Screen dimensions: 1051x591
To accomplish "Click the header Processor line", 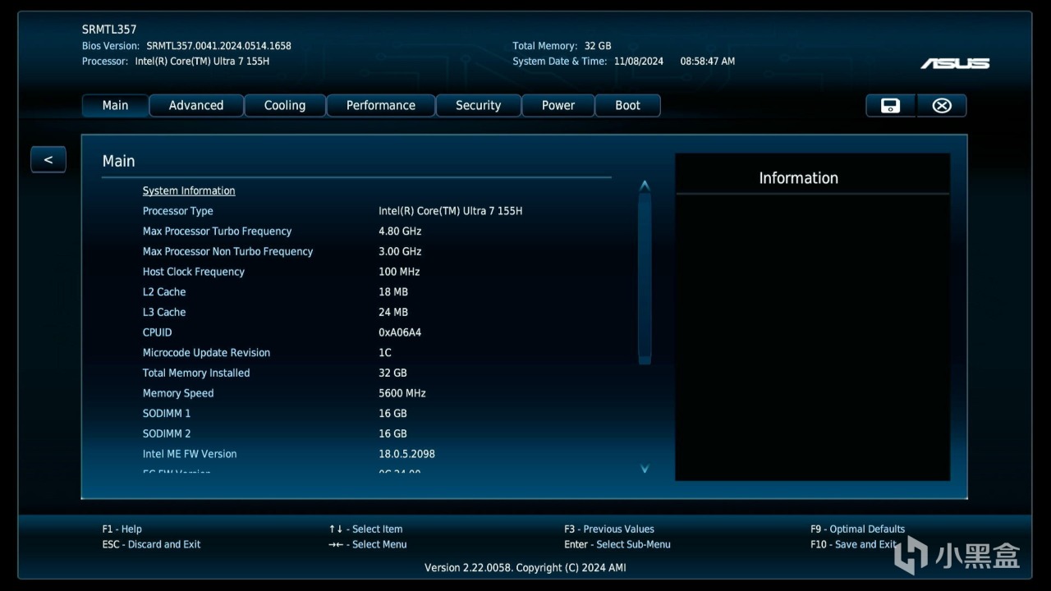I will click(176, 62).
